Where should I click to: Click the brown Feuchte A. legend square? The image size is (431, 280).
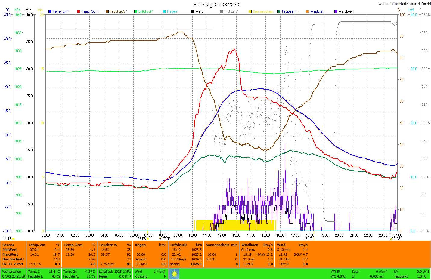coord(107,11)
